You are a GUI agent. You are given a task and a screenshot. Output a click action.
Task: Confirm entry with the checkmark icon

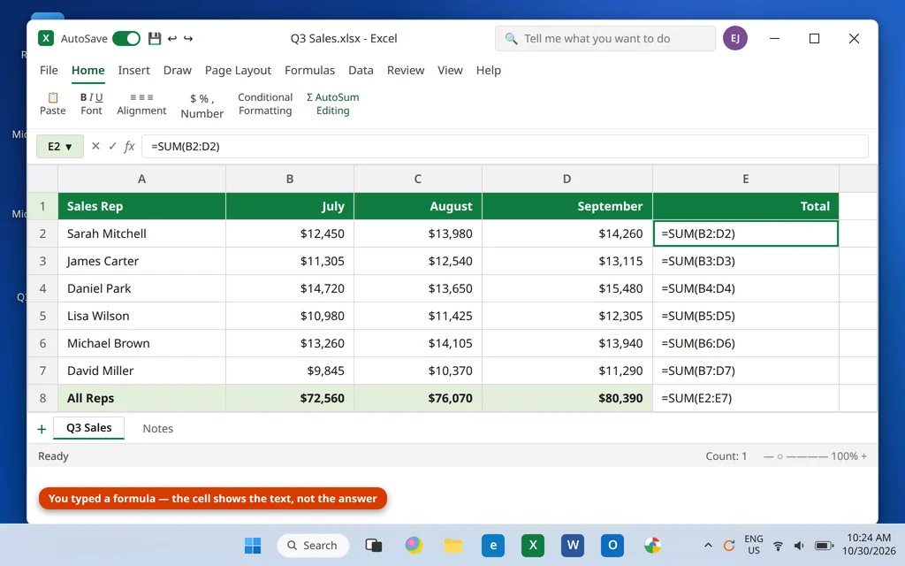(x=112, y=146)
